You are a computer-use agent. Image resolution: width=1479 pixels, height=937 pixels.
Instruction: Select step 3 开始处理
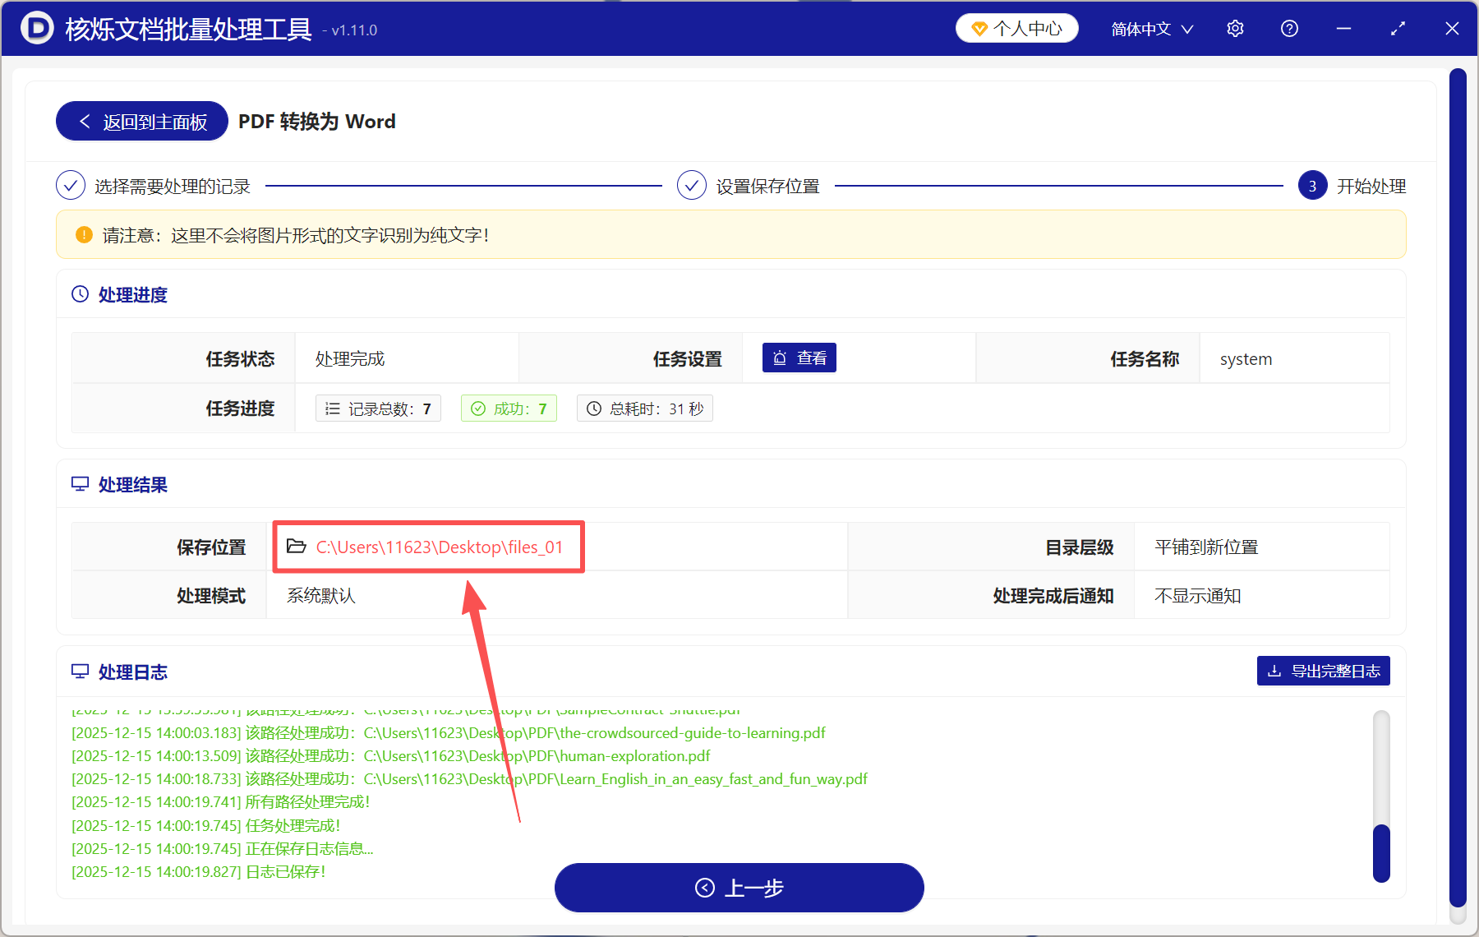(x=1312, y=185)
